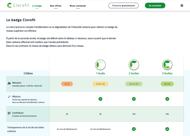The height and width of the screenshot is (136, 190).
Task: Click the Transparence vis à vis row title
Action: pyautogui.click(x=26, y=129)
